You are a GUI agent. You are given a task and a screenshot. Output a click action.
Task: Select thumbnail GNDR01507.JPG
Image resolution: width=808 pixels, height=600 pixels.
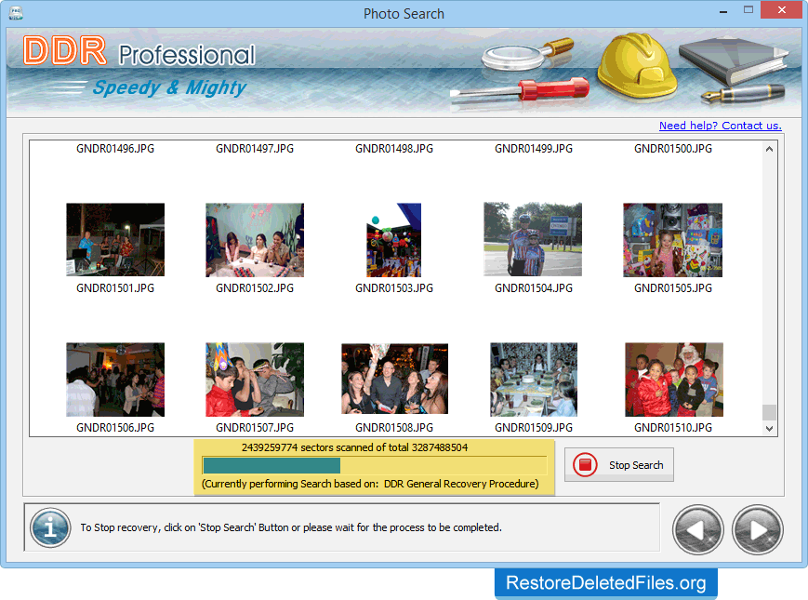(255, 380)
